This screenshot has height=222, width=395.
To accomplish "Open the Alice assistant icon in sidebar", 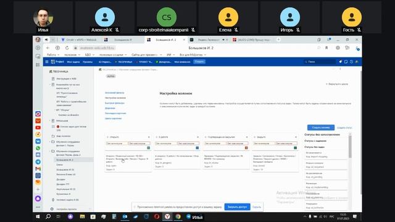I will pyautogui.click(x=38, y=199).
